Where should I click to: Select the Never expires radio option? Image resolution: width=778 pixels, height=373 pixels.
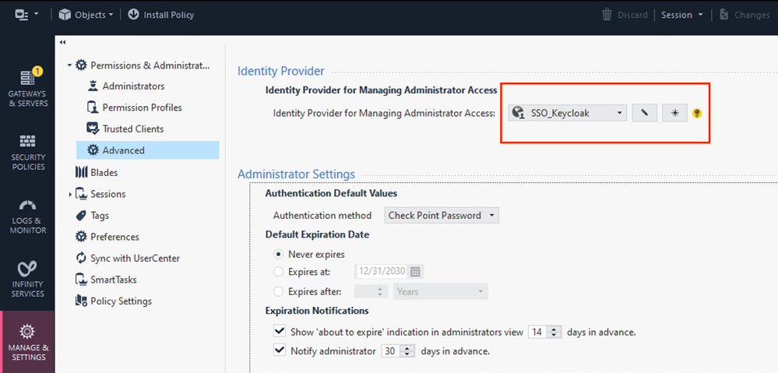279,254
